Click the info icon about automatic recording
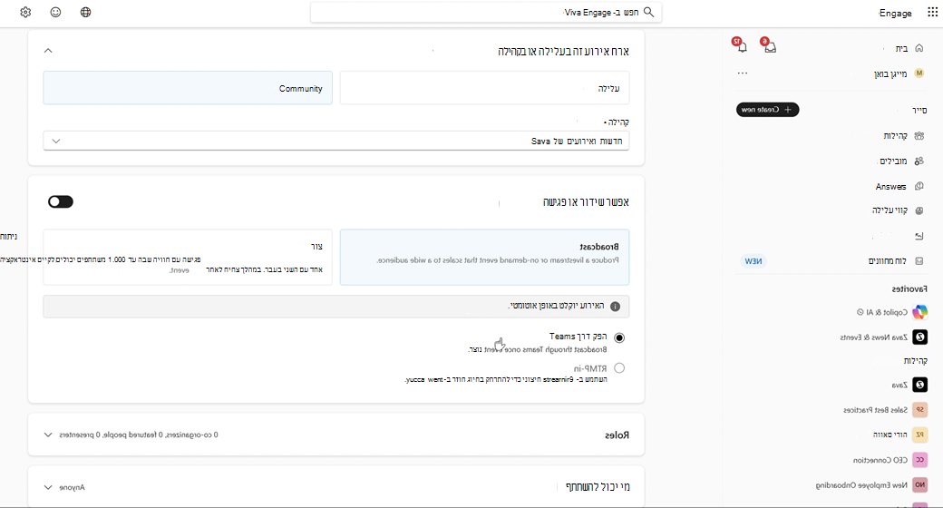Viewport: 943px width, 508px height. [615, 307]
